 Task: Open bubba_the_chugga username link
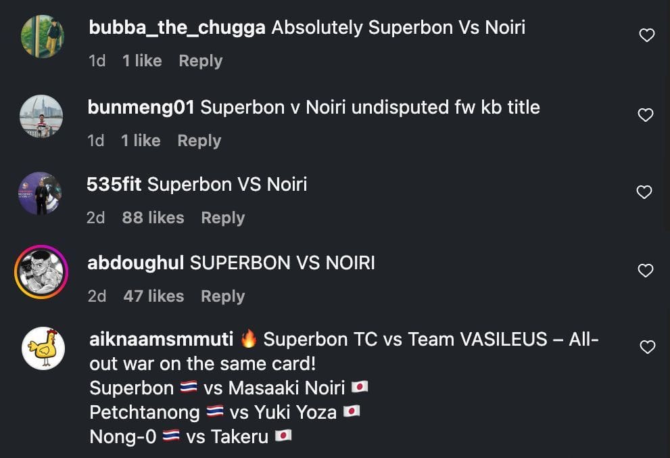[x=176, y=28]
